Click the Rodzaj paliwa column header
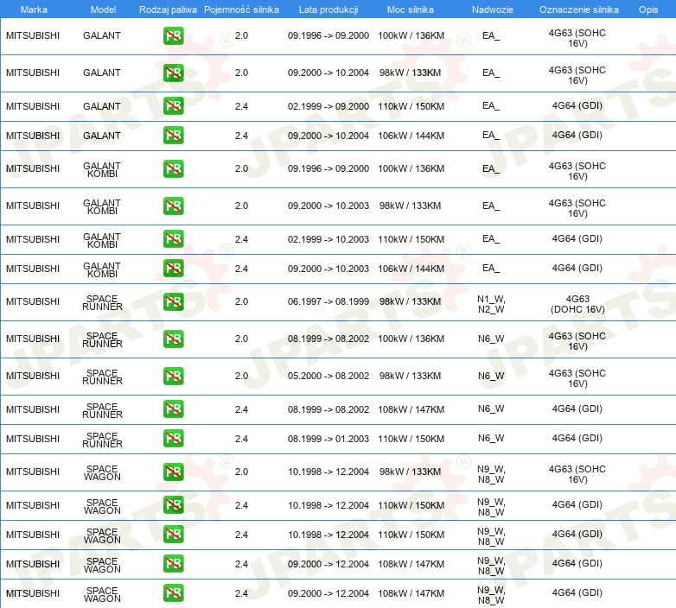 coord(168,9)
